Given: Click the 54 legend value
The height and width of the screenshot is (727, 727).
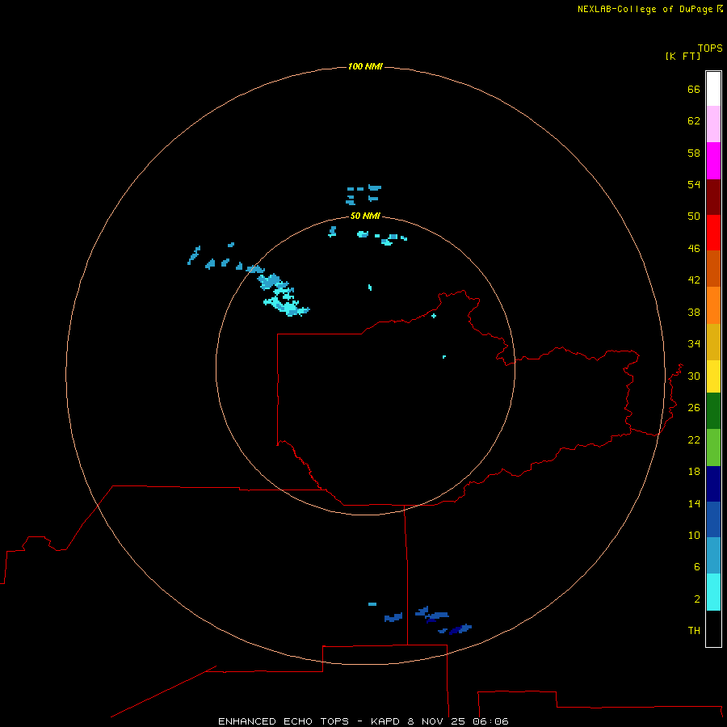Looking at the screenshot, I should point(694,184).
